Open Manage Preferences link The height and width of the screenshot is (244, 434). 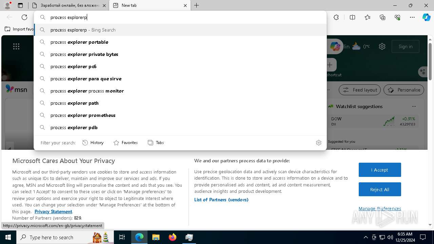pyautogui.click(x=380, y=208)
